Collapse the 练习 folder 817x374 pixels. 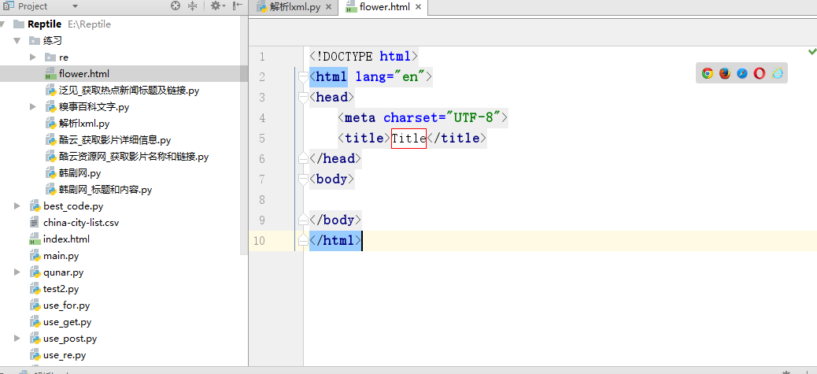pyautogui.click(x=17, y=40)
